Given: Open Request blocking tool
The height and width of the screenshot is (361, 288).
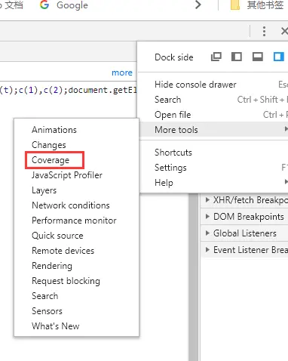Looking at the screenshot, I should pos(77,281).
